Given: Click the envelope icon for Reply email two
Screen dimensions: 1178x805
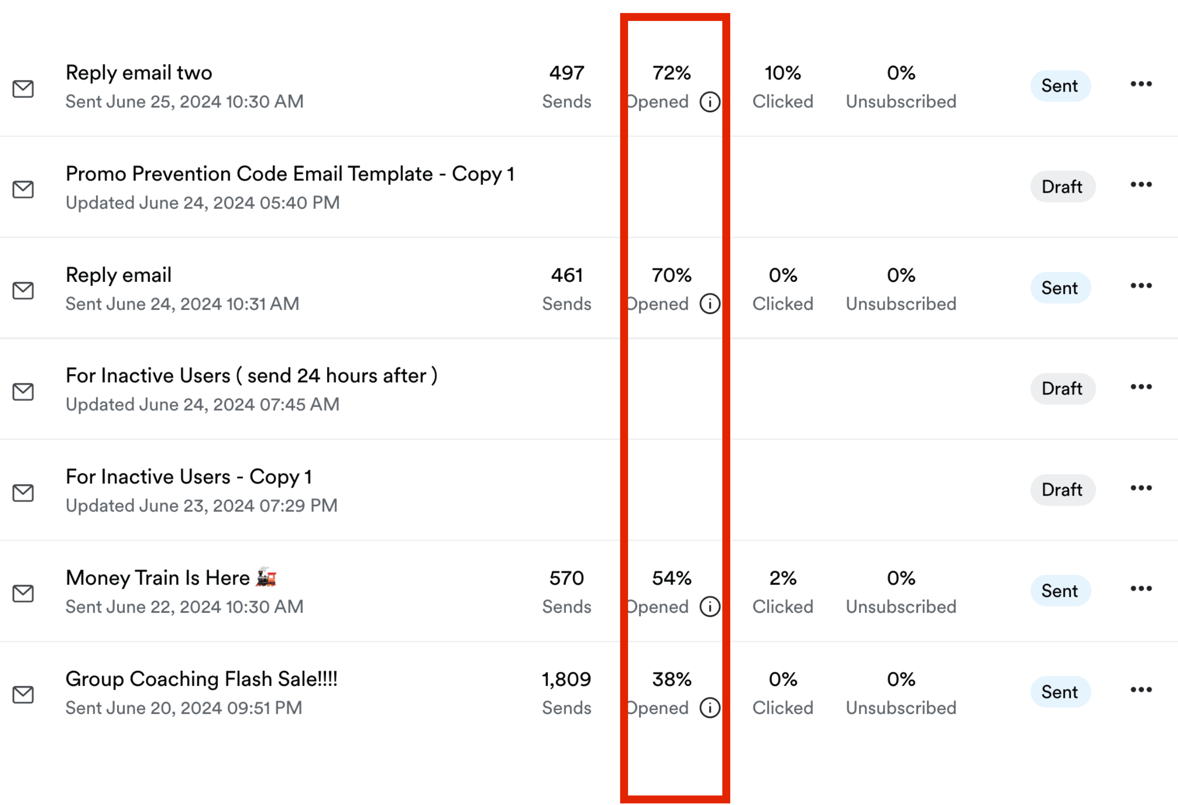Looking at the screenshot, I should click(23, 89).
